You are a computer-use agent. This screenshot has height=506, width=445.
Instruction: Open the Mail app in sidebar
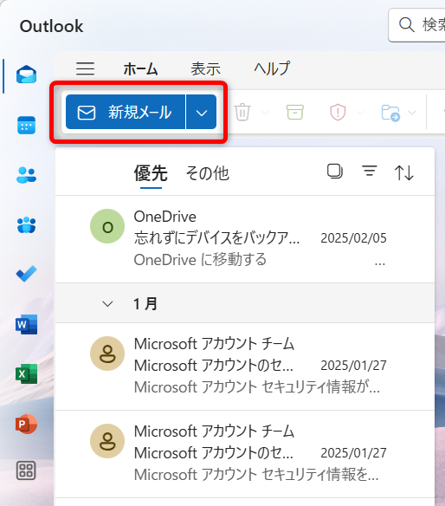27,75
